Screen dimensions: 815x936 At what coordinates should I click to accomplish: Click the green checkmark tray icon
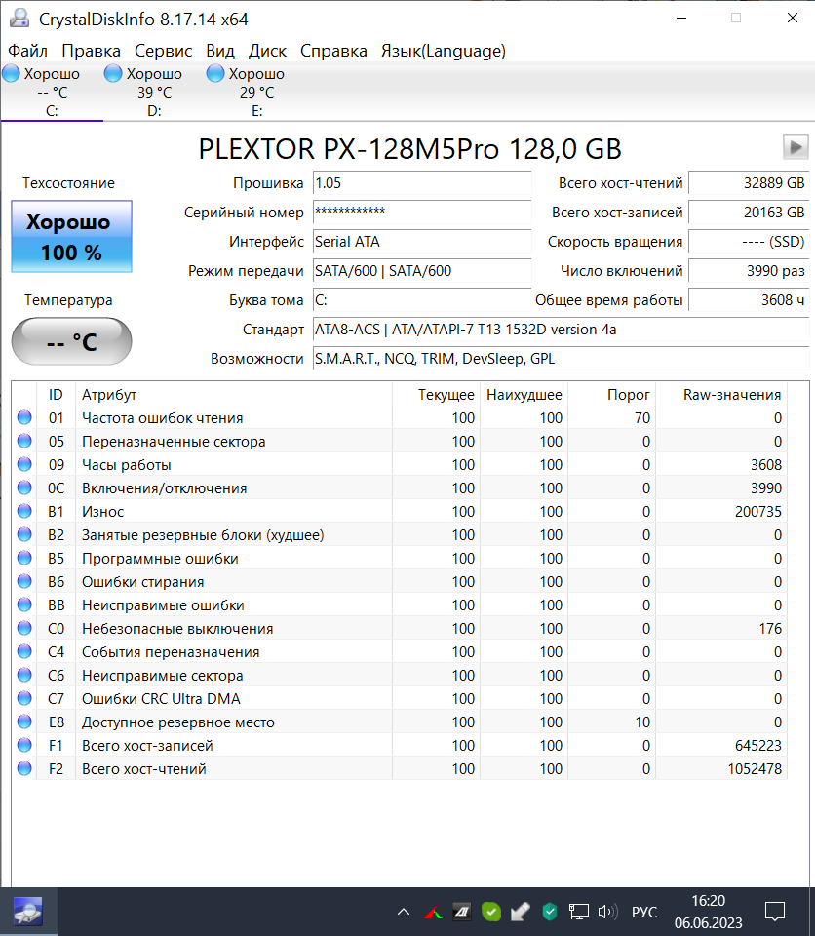coord(491,912)
